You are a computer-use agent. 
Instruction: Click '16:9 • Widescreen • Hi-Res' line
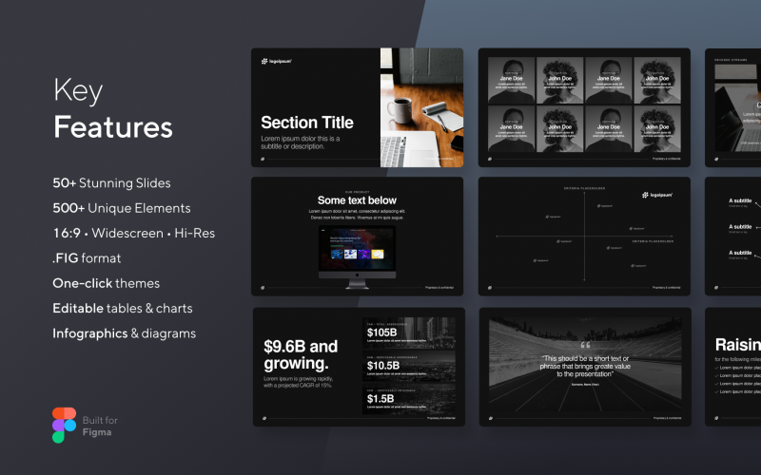pyautogui.click(x=134, y=233)
